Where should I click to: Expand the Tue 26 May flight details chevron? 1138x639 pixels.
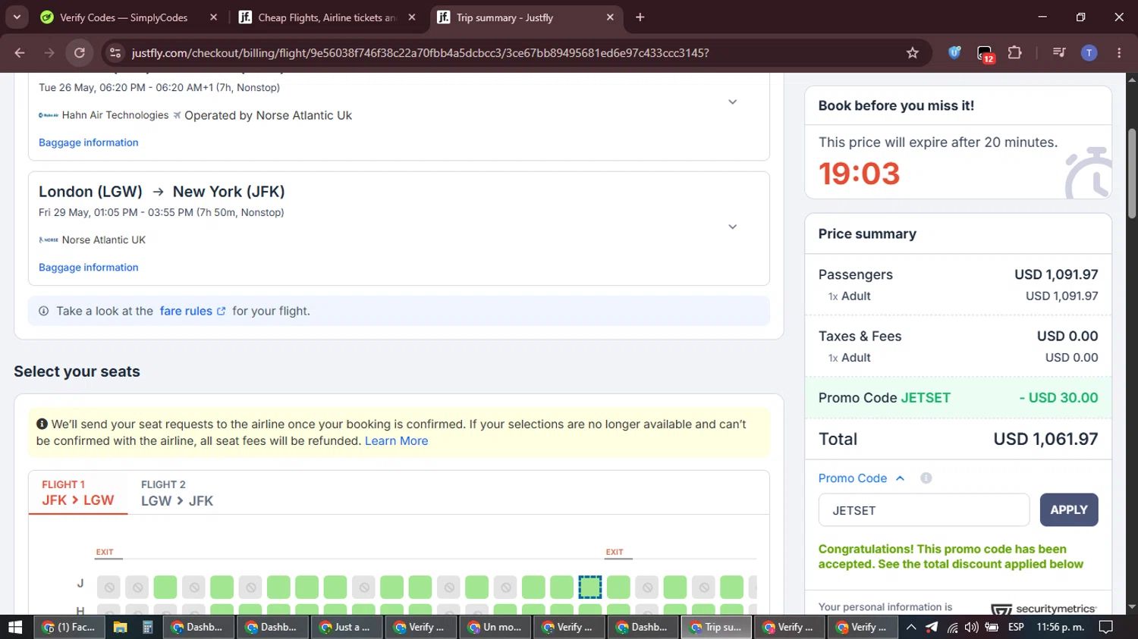tap(732, 102)
